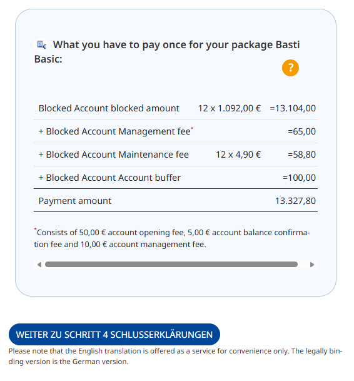Image resolution: width=354 pixels, height=381 pixels.
Task: Click the total 13.327,80 value
Action: click(295, 201)
